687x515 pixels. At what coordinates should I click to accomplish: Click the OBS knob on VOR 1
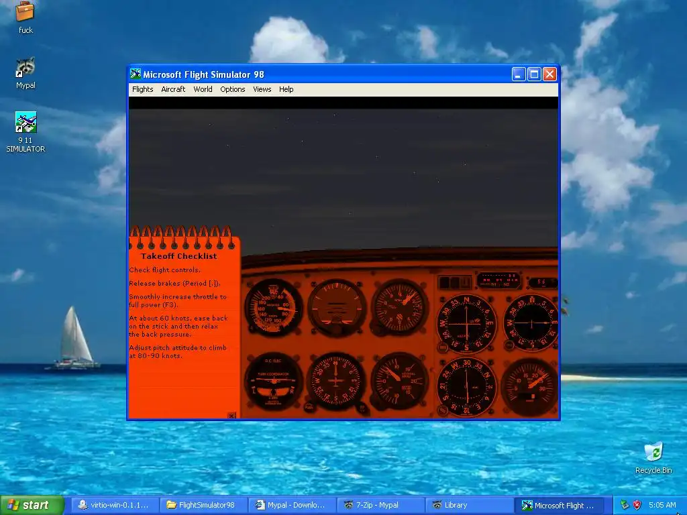pyautogui.click(x=443, y=348)
